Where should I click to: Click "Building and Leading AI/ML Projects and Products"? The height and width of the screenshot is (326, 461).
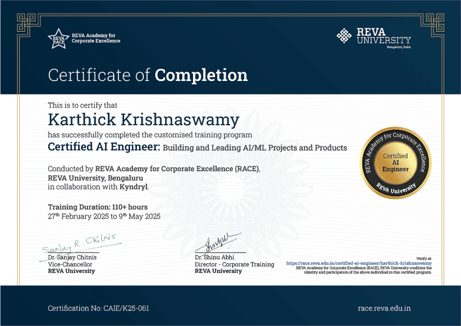pyautogui.click(x=255, y=148)
